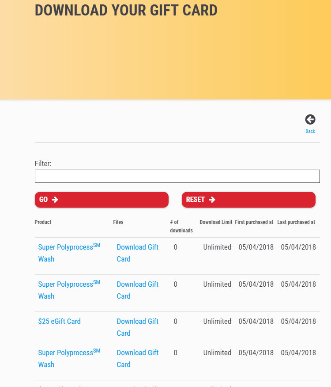Click the Back text link
This screenshot has width=331, height=387.
coord(310,131)
